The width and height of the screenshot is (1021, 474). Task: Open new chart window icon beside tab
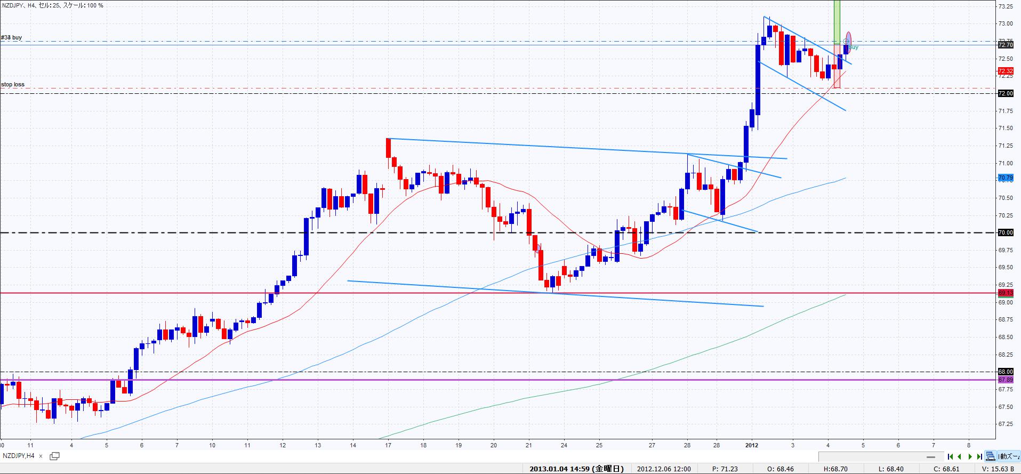pos(54,456)
